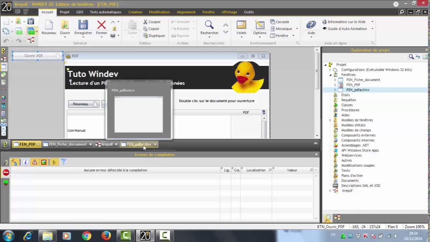Click the search icon in Explorateur de projet
Image resolution: width=430 pixels, height=242 pixels.
(411, 57)
